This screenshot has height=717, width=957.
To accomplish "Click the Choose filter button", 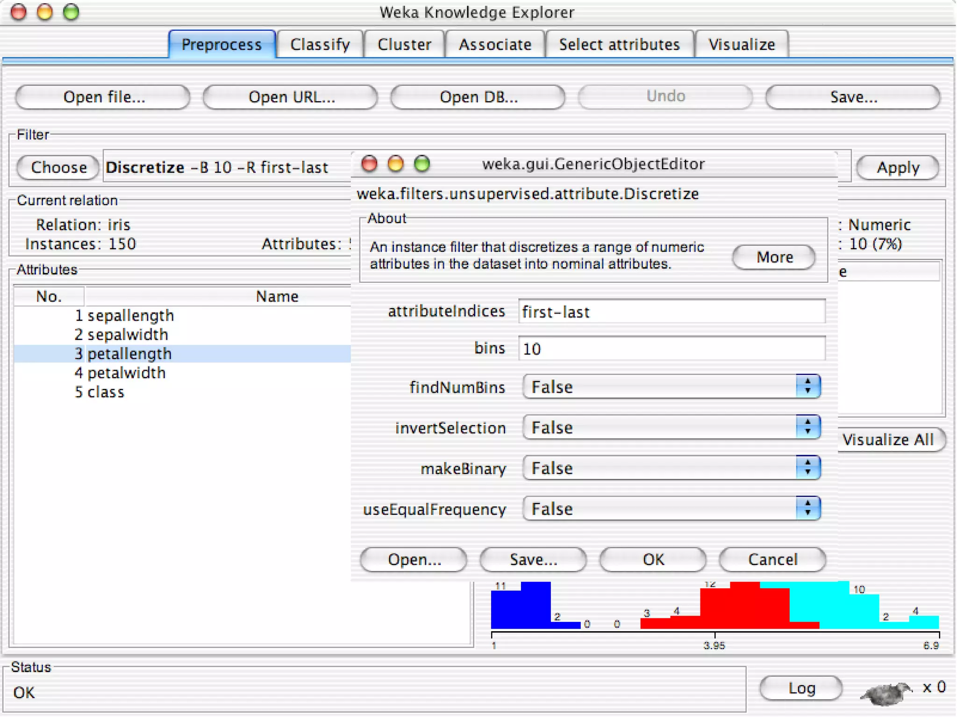I will [58, 167].
